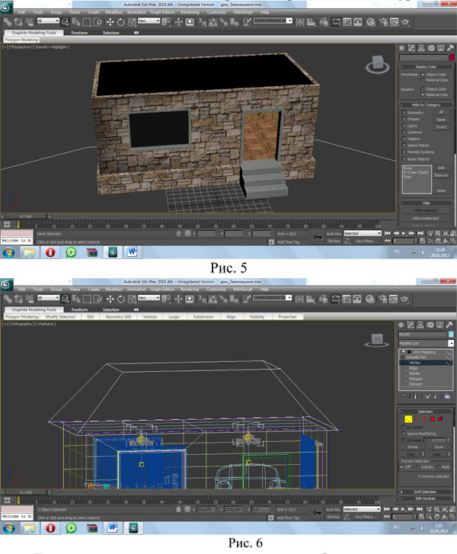Click the Mirror tool in the upper window toolbar
The width and height of the screenshot is (457, 554).
click(300, 22)
